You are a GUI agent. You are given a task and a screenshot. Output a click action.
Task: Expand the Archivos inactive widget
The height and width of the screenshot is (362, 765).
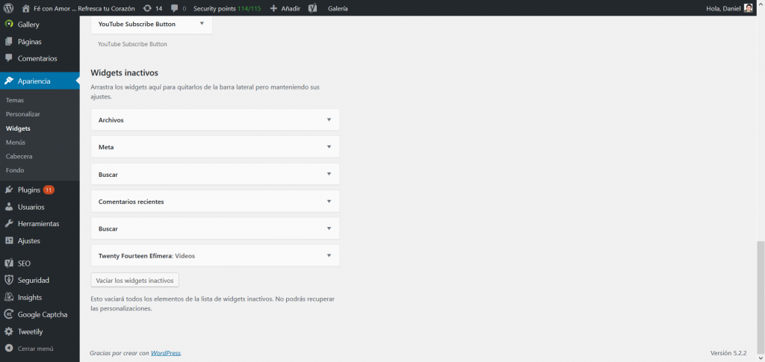328,119
